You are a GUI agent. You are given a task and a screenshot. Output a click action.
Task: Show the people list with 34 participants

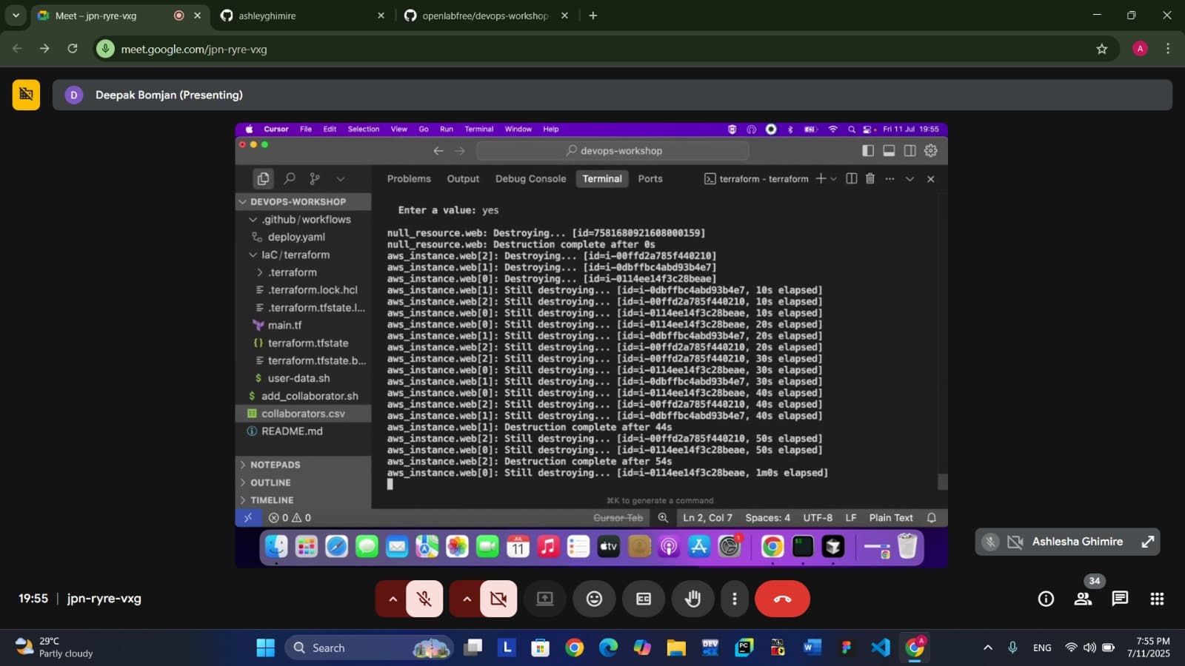(1083, 599)
